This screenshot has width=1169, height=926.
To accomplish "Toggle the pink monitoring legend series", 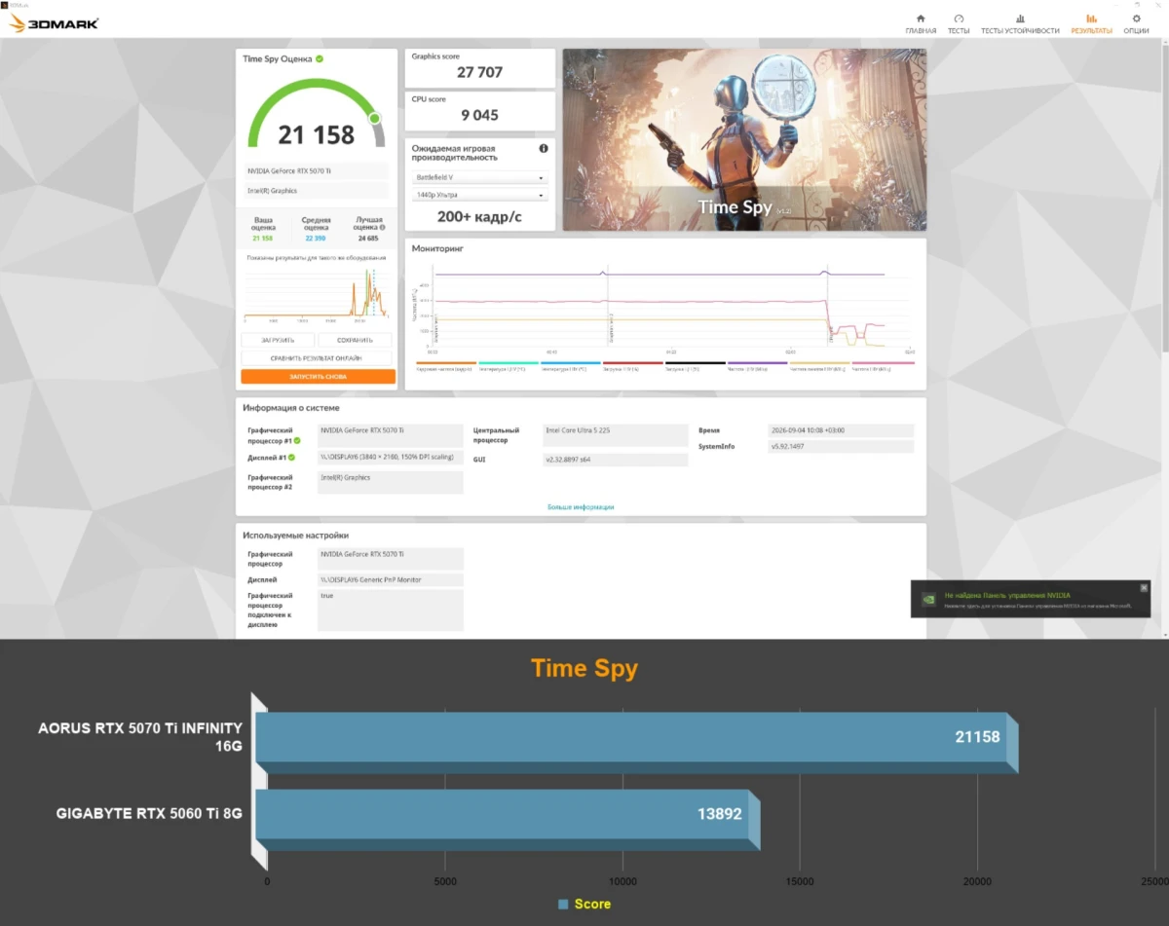I will click(x=883, y=364).
